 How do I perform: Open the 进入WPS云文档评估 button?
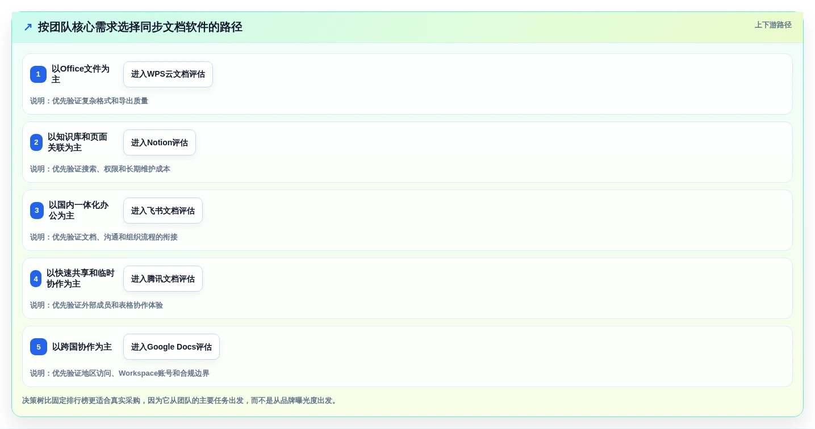(x=168, y=74)
